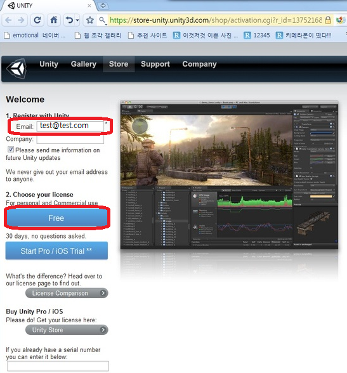Go to the browser home page icon
This screenshot has width=347, height=373.
tap(54, 20)
